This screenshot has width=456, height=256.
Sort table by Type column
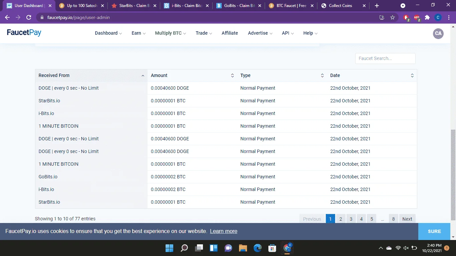(x=282, y=75)
